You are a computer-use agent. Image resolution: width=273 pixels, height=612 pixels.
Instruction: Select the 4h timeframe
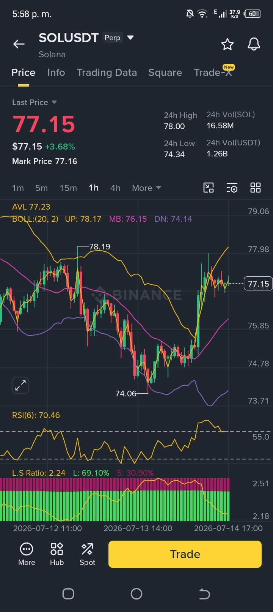(x=115, y=188)
